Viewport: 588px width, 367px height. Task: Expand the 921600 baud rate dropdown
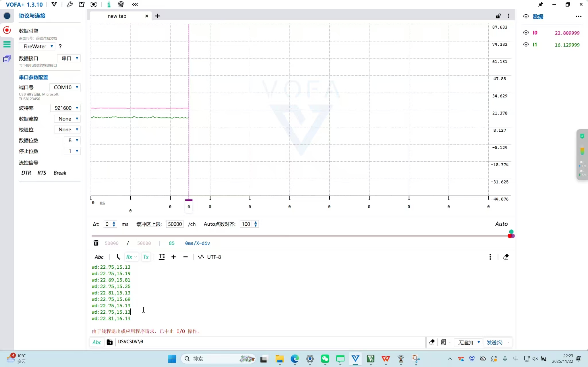[x=65, y=108]
